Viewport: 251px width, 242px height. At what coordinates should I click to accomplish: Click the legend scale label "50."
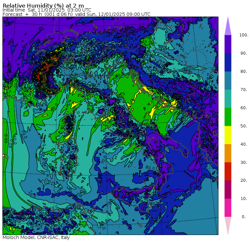pos(244,126)
